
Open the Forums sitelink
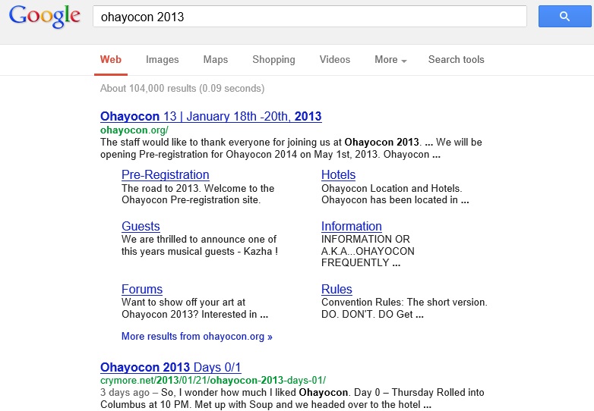pos(142,289)
